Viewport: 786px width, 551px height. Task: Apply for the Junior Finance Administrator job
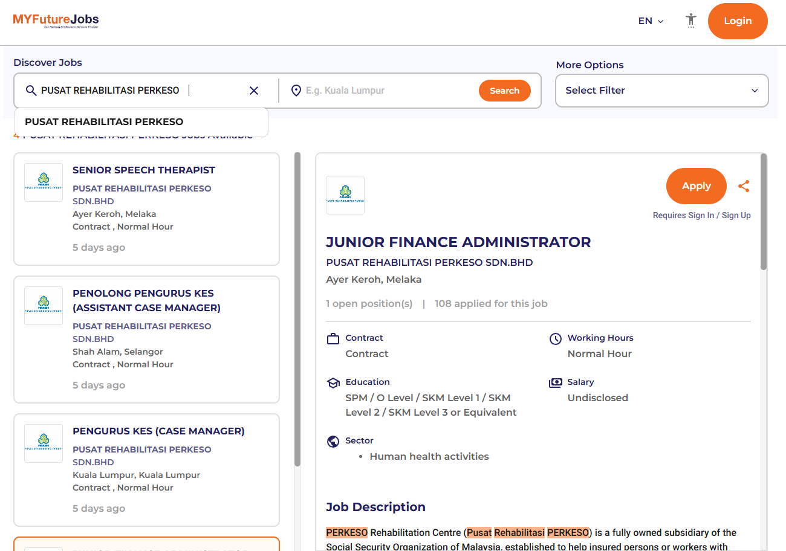(696, 186)
